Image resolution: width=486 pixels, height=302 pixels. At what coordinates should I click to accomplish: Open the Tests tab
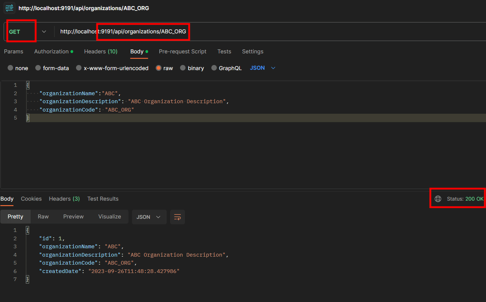pyautogui.click(x=224, y=51)
